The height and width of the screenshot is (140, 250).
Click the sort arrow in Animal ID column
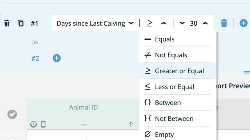(131, 124)
